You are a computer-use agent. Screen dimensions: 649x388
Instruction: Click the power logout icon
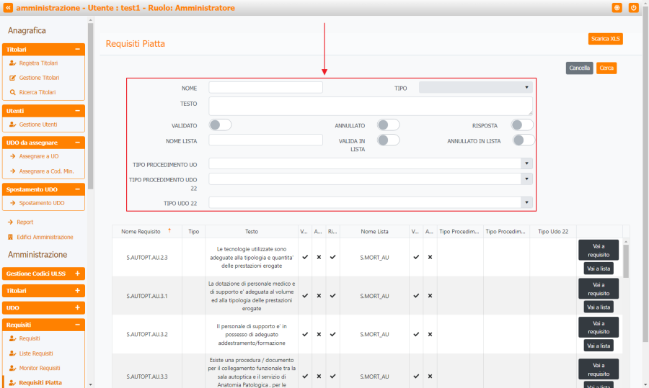click(634, 7)
